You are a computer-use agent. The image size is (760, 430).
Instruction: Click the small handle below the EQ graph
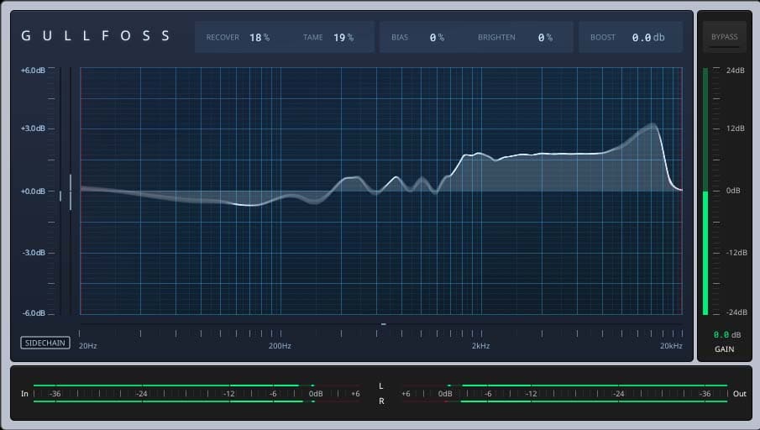(383, 323)
